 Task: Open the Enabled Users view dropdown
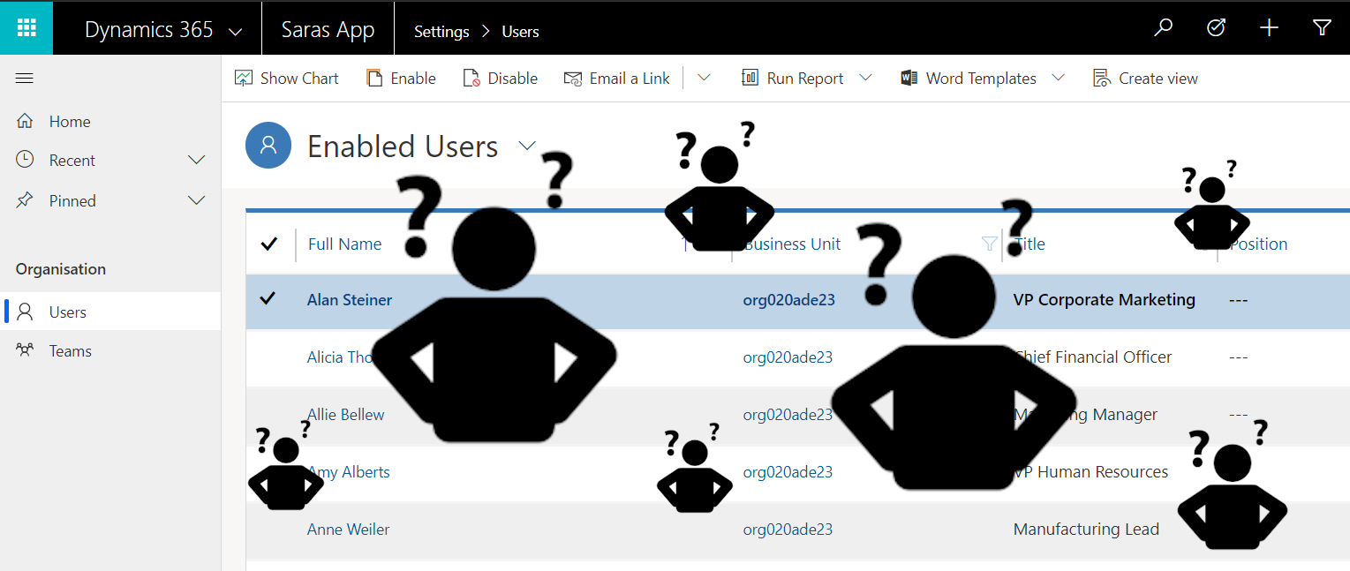coord(527,147)
